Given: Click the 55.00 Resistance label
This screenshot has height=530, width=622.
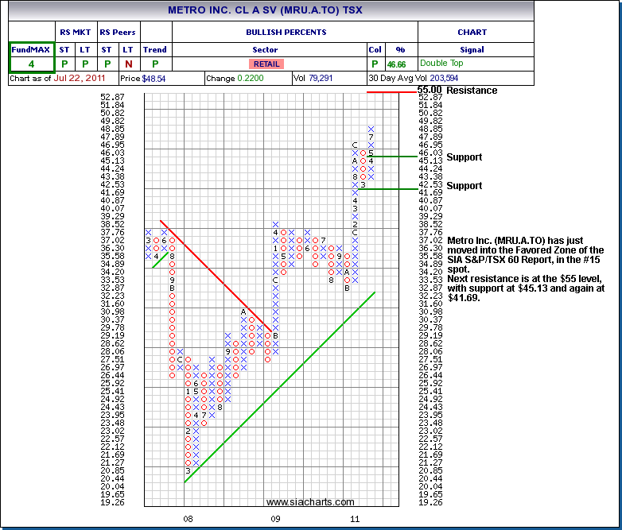Looking at the screenshot, I should [x=457, y=91].
